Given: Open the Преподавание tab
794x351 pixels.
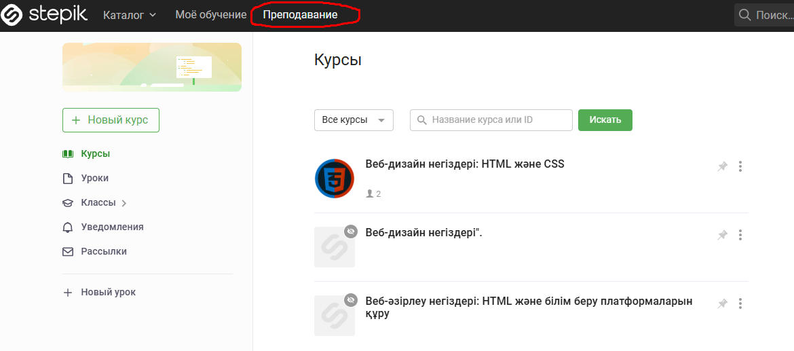Looking at the screenshot, I should 300,15.
